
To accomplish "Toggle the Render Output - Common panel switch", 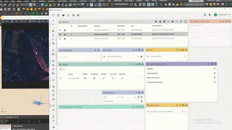I will tap(140, 107).
